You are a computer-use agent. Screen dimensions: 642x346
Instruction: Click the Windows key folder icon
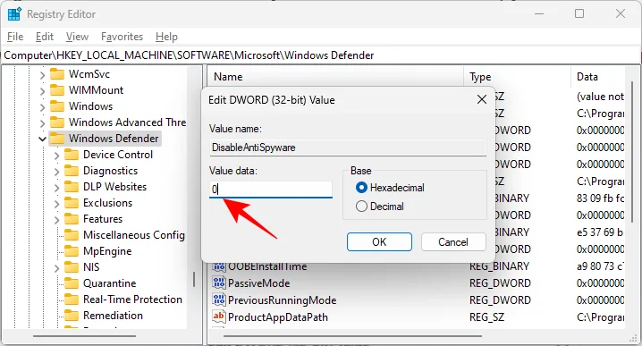pyautogui.click(x=57, y=106)
